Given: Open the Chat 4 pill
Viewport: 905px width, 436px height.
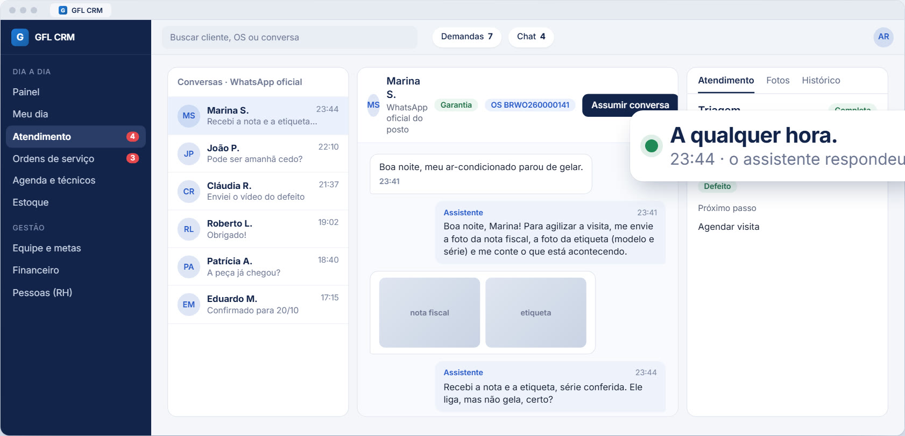Looking at the screenshot, I should pyautogui.click(x=531, y=37).
